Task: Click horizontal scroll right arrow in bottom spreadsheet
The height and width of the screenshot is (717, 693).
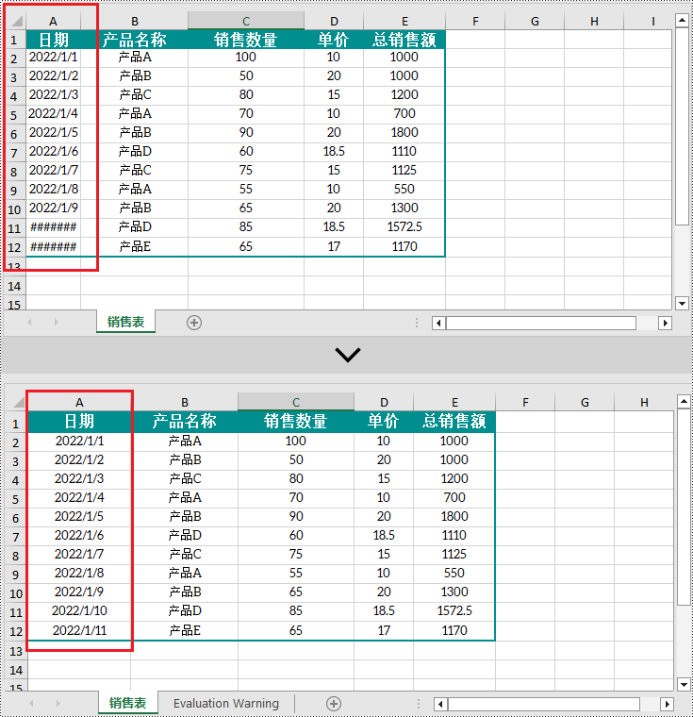Action: coord(667,704)
